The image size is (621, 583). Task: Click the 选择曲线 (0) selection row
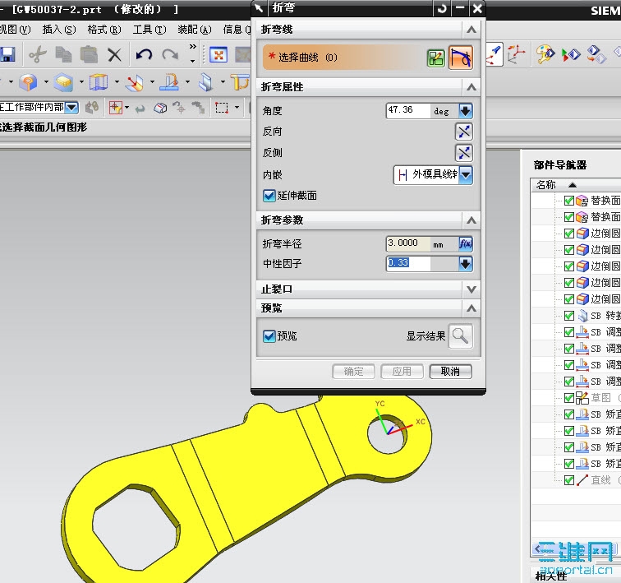(343, 58)
